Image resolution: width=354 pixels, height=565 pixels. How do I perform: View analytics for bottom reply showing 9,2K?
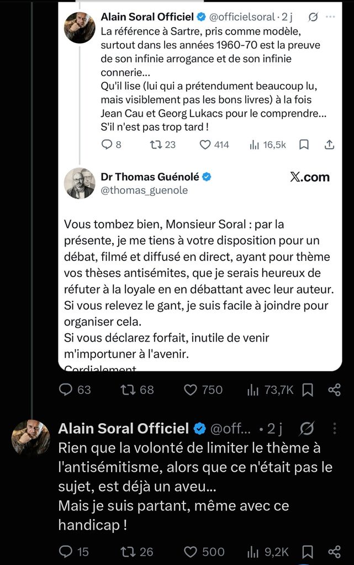[268, 552]
